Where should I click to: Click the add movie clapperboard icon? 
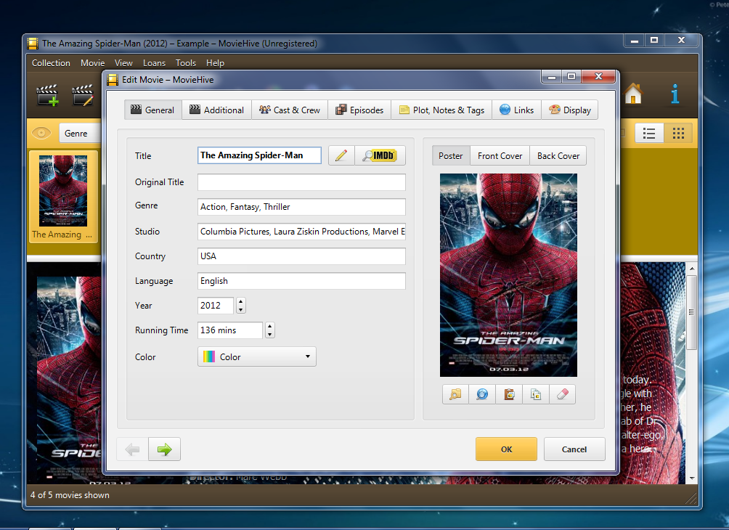point(47,95)
